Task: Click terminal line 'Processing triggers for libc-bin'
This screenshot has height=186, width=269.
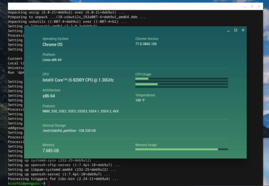Action: point(63,179)
